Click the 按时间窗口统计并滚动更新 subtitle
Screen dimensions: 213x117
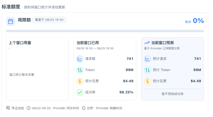click(x=45, y=7)
